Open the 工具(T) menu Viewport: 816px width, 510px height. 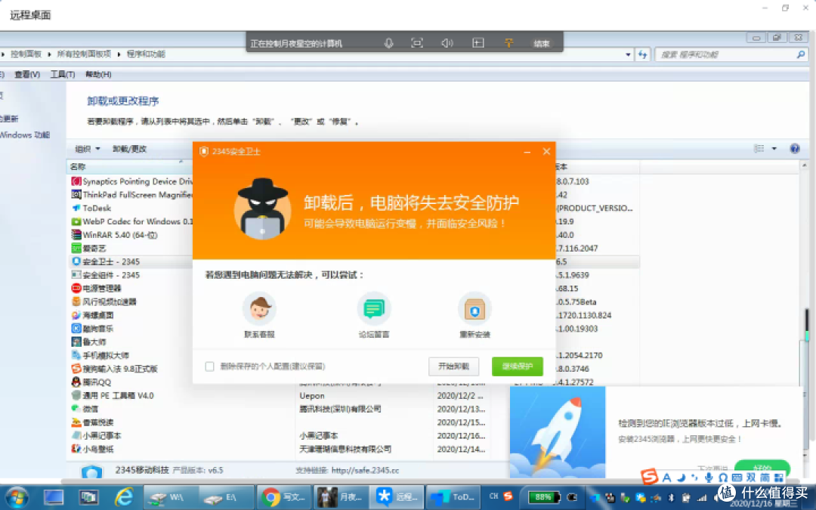tap(63, 74)
